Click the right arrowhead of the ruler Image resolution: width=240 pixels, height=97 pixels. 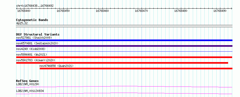pos(232,9)
